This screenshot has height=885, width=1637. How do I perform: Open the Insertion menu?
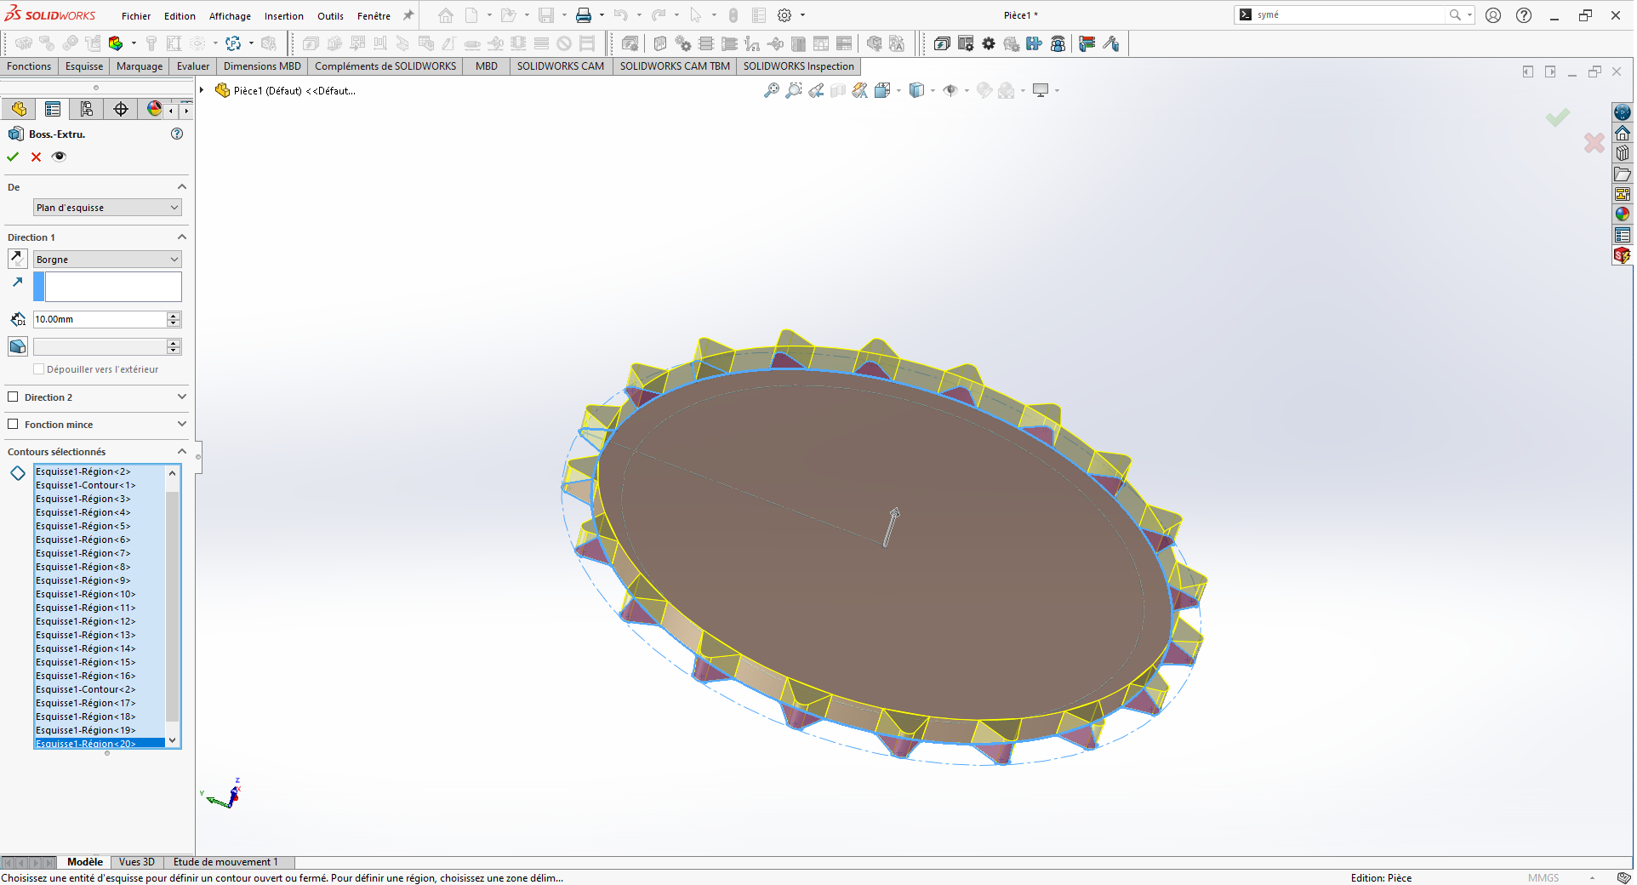coord(283,15)
